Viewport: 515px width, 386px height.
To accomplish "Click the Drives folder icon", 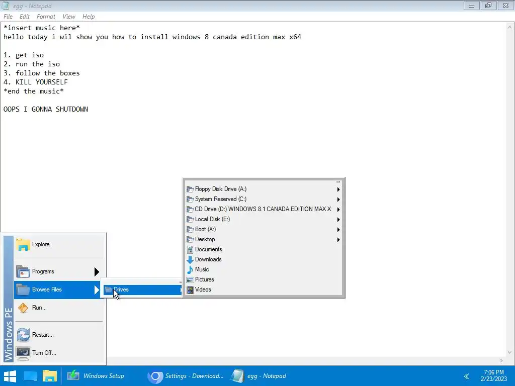I will (x=109, y=289).
